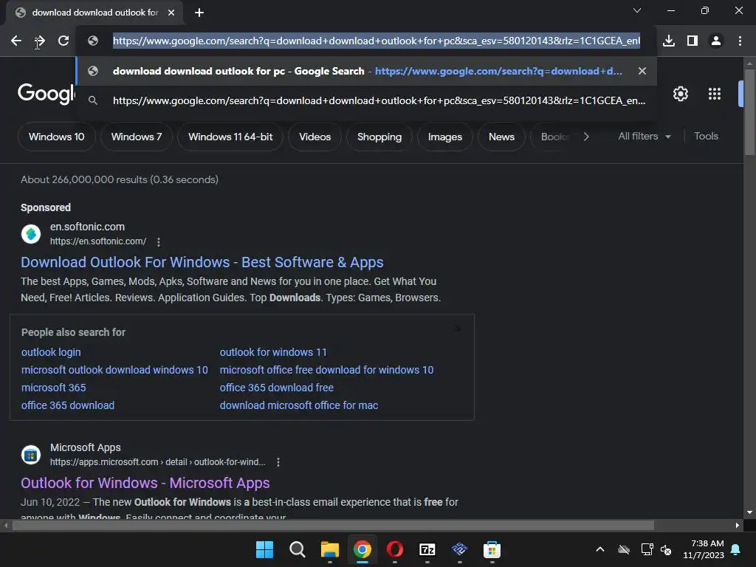The width and height of the screenshot is (756, 567).
Task: Close the People also search for box
Action: point(458,329)
